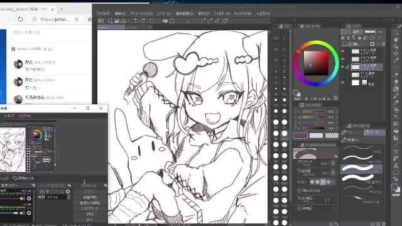Screen dimensions: 402x226
Task: Toggle visibility of the paper layer
Action: [343, 82]
